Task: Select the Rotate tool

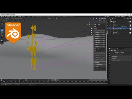Action: coord(2,30)
